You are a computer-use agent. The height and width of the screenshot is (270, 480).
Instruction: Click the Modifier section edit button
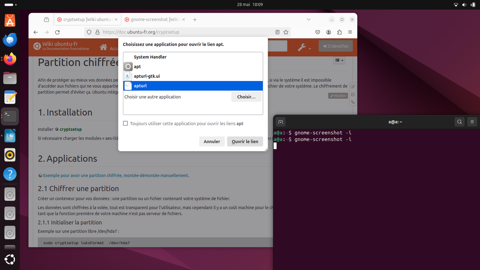pyautogui.click(x=338, y=96)
